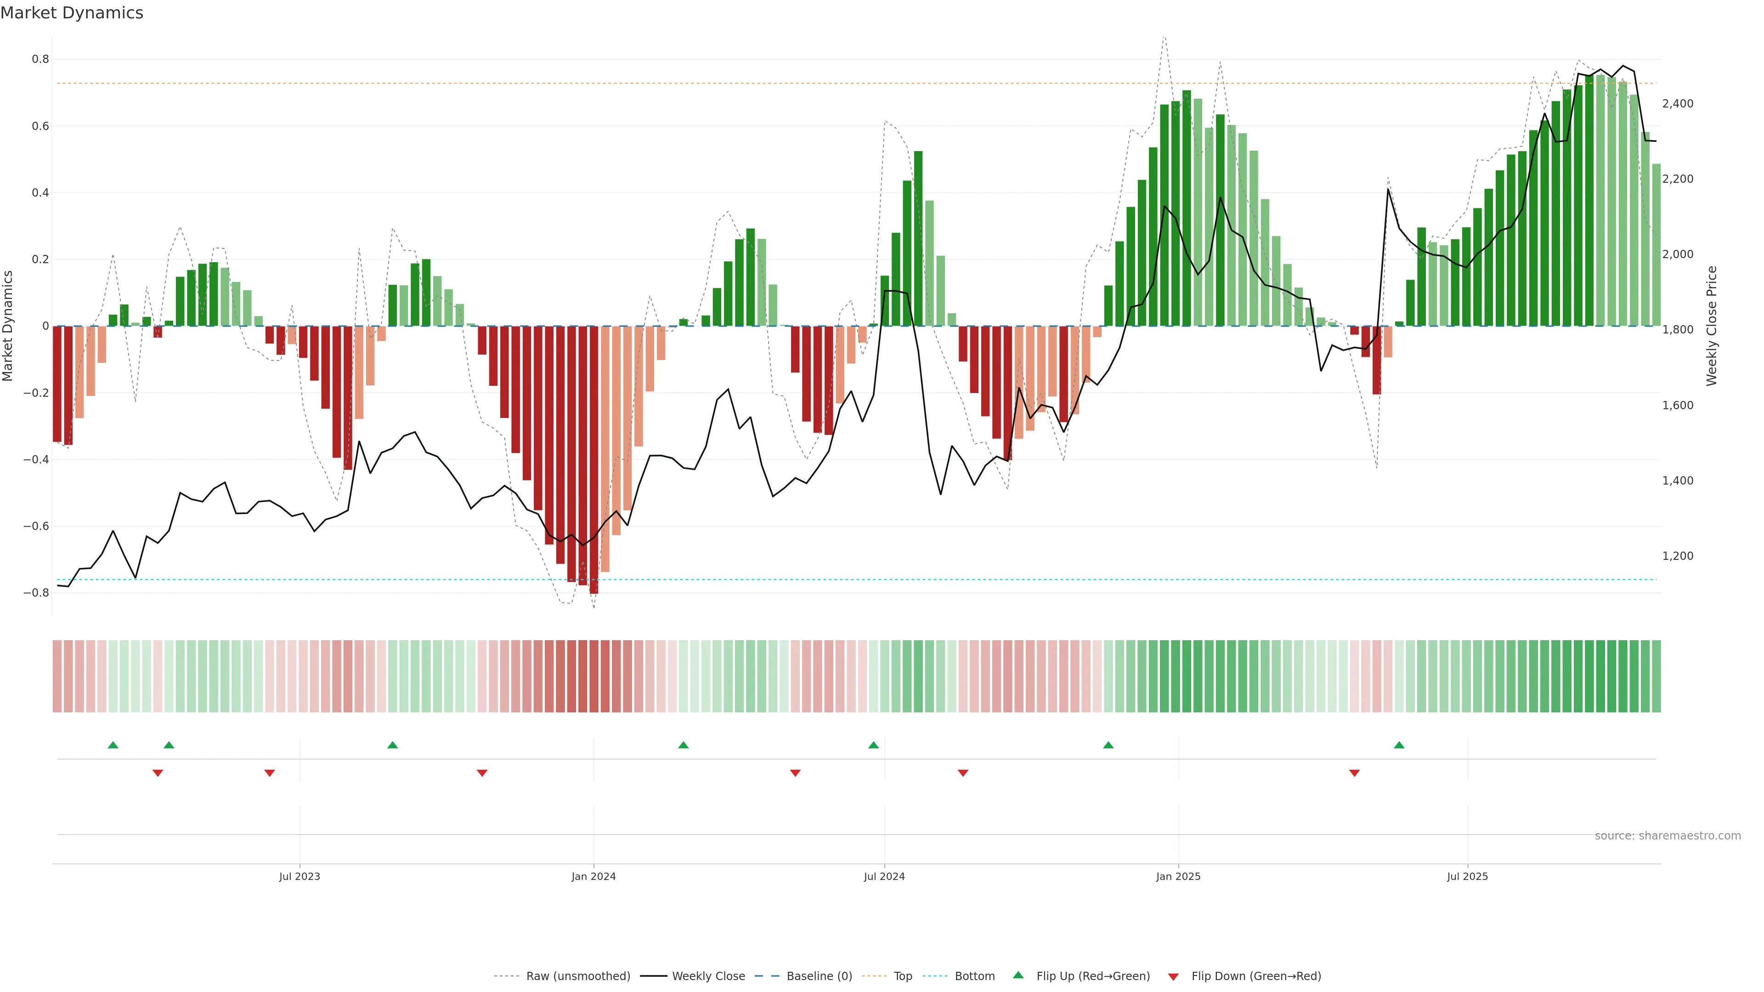This screenshot has height=992, width=1764.
Task: Click the last red flip-down marker near mid-2025
Action: pos(1354,773)
